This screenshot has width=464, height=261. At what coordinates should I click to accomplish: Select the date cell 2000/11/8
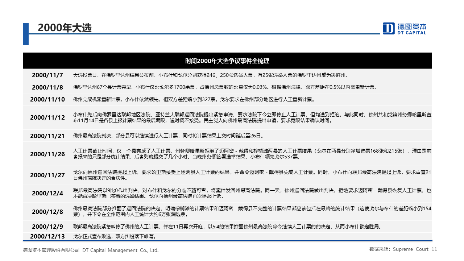pos(47,87)
